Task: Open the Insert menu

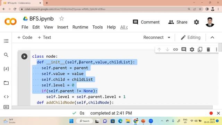Action: click(x=63, y=27)
